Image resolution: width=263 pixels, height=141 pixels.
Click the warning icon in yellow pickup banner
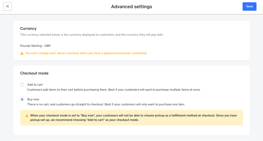pyautogui.click(x=27, y=116)
